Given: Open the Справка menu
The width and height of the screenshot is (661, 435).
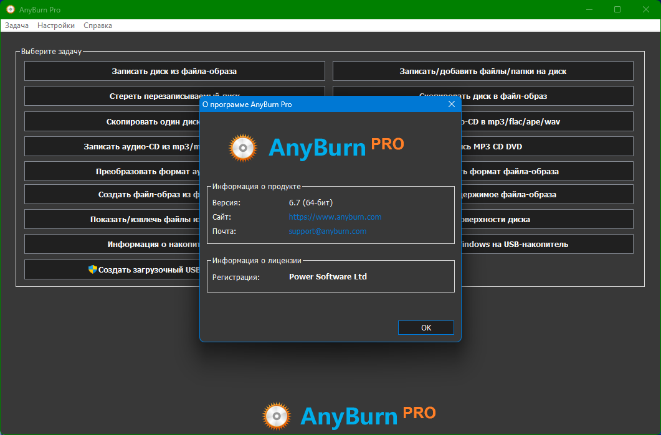Looking at the screenshot, I should point(98,26).
